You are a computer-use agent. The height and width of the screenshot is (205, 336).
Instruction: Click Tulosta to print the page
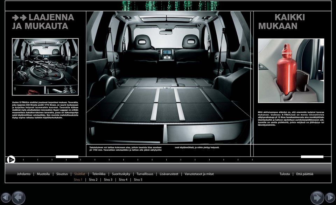tap(285, 174)
